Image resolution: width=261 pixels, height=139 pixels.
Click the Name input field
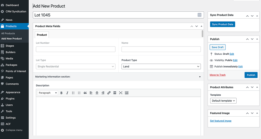pos(161,49)
